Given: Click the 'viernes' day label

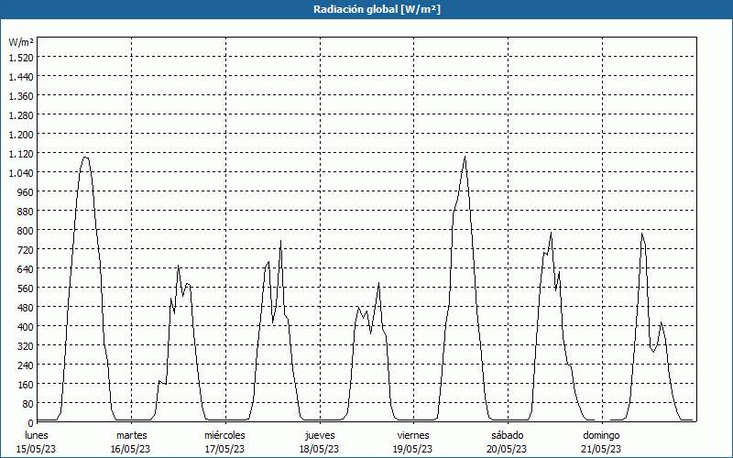Looking at the screenshot, I should 413,435.
